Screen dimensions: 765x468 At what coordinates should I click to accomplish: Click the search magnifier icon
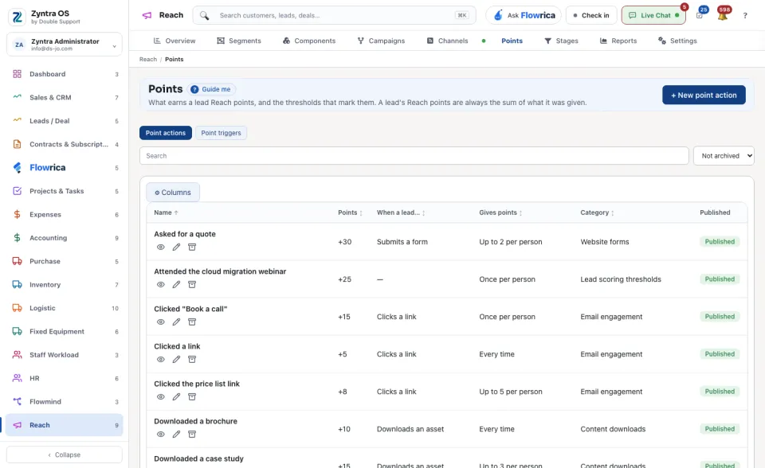205,16
